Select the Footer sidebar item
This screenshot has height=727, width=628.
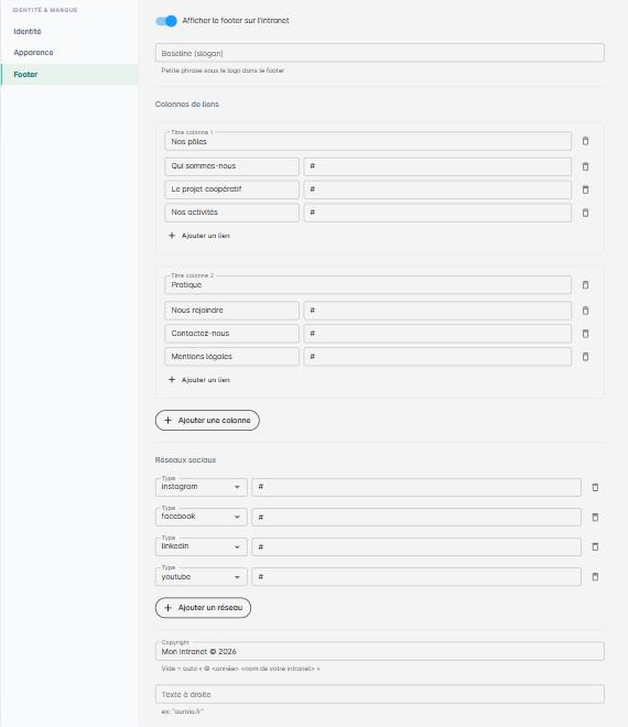[69, 74]
